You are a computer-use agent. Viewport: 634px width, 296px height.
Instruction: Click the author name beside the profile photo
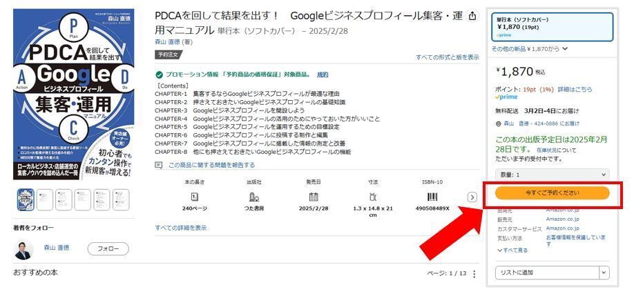pyautogui.click(x=56, y=248)
